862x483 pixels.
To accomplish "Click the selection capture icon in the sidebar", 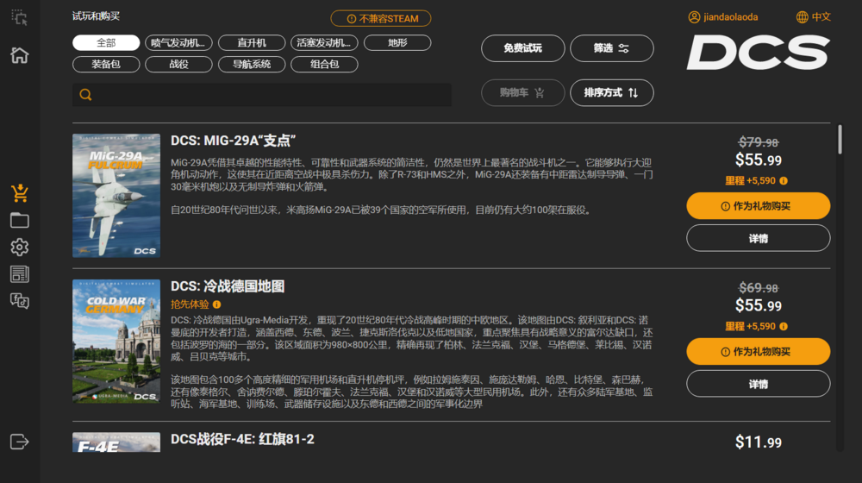I will (19, 17).
